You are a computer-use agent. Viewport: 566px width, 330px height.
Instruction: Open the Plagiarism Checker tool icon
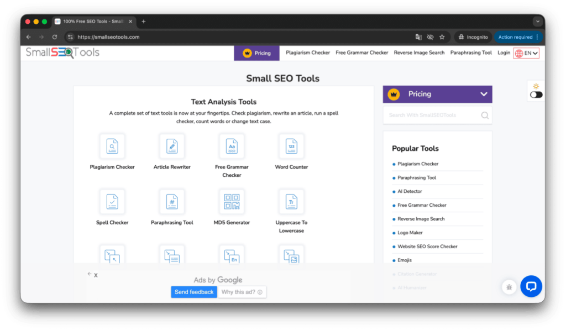[112, 146]
